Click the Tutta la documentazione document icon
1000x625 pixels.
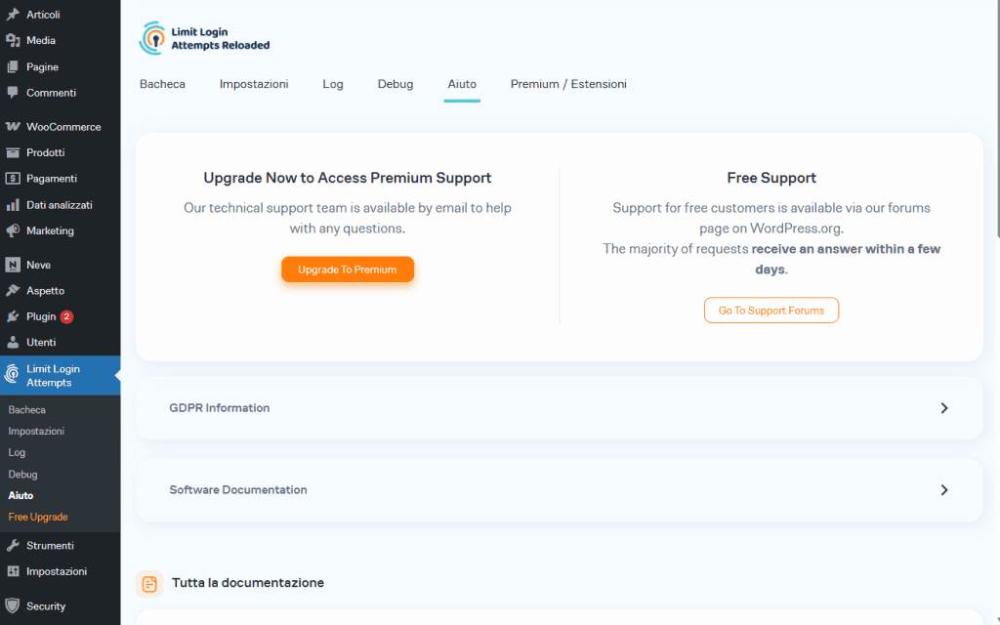(x=149, y=584)
